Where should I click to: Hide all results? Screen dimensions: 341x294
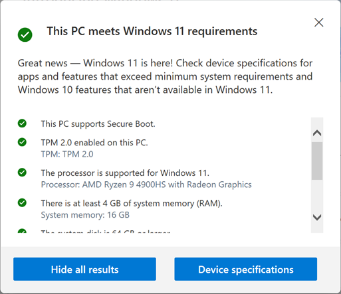84,269
